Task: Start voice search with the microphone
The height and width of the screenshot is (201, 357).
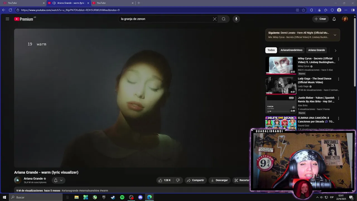Action: pyautogui.click(x=236, y=19)
